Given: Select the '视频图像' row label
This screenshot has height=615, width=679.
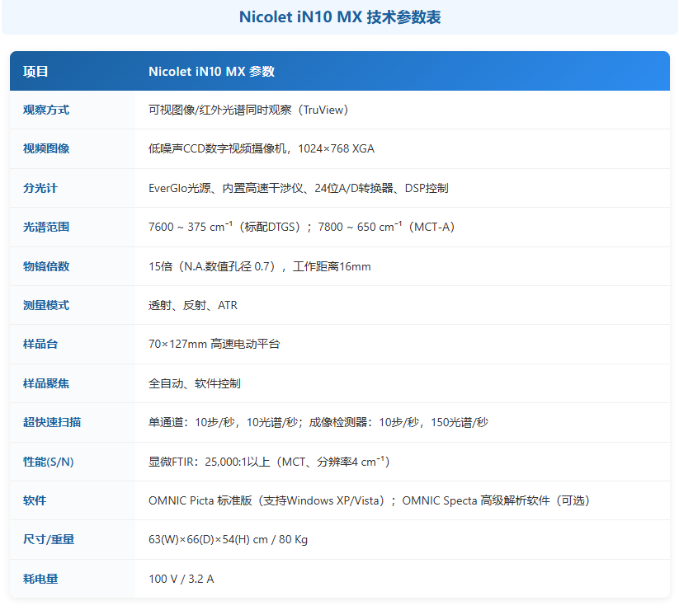Looking at the screenshot, I should pyautogui.click(x=46, y=148).
